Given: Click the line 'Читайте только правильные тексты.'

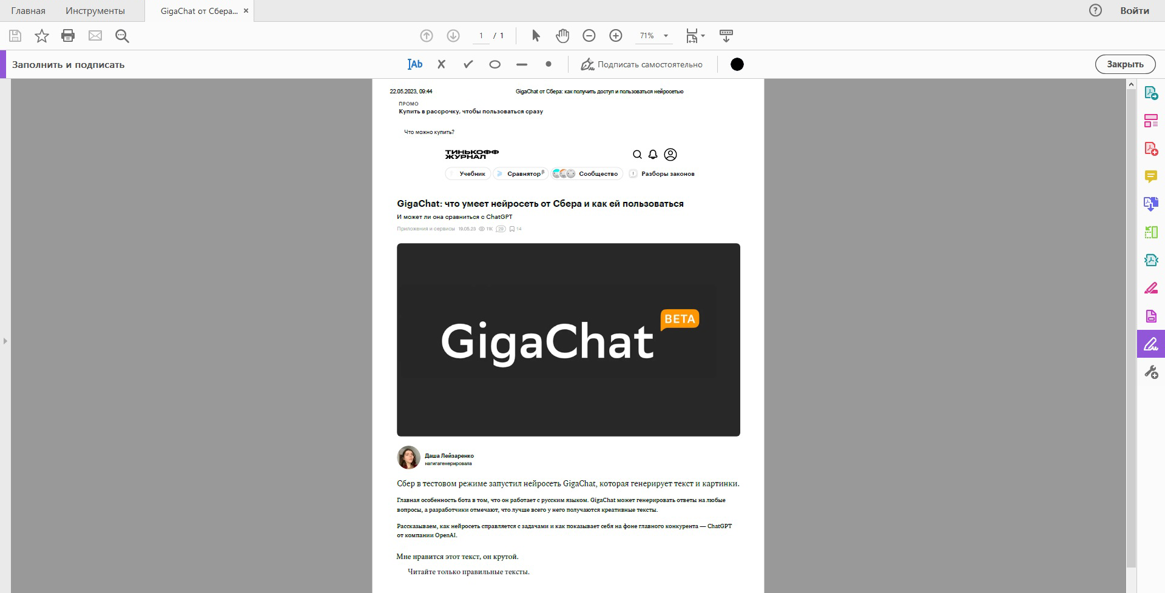Looking at the screenshot, I should [x=468, y=571].
